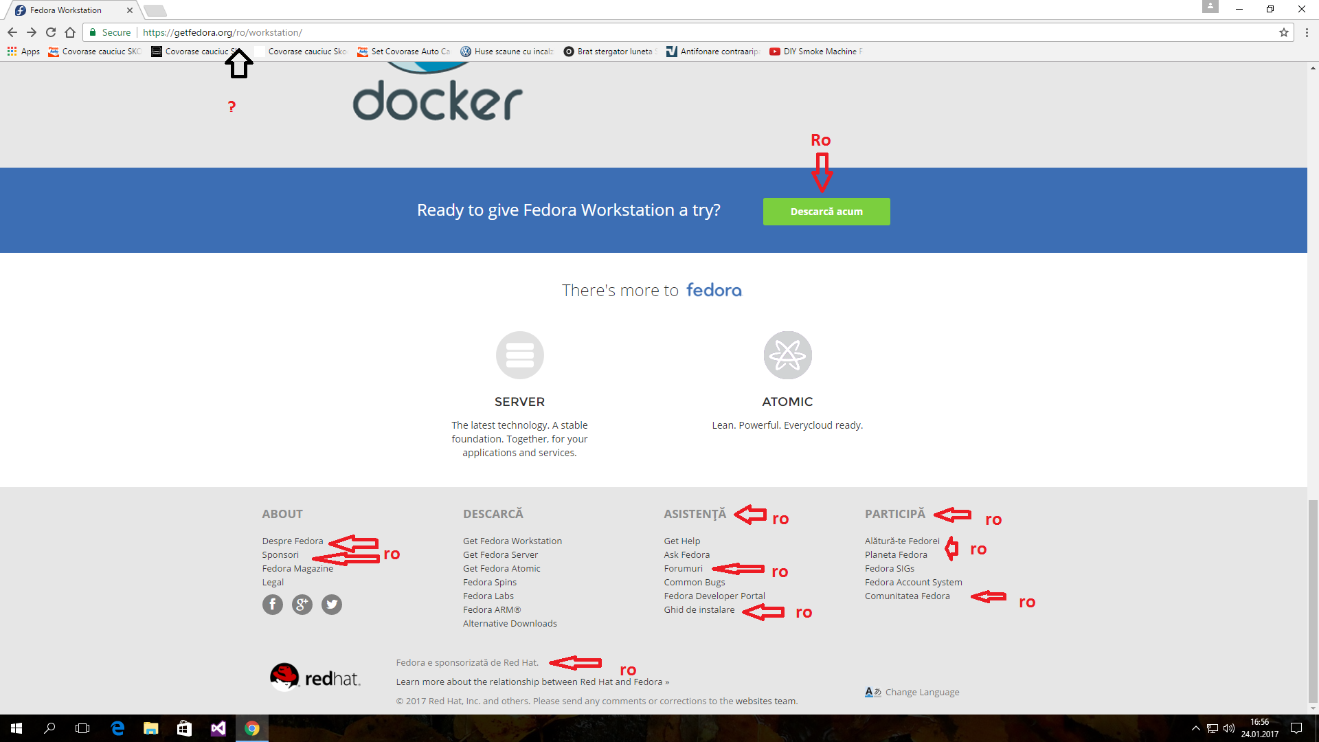Click the Chrome profile avatar button
Image resolution: width=1319 pixels, height=742 pixels.
[1210, 6]
